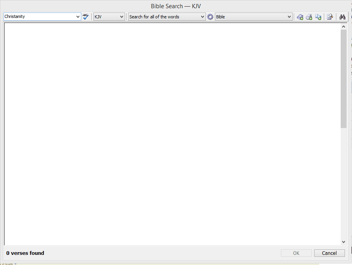Start search with binoculars icon

[343, 17]
